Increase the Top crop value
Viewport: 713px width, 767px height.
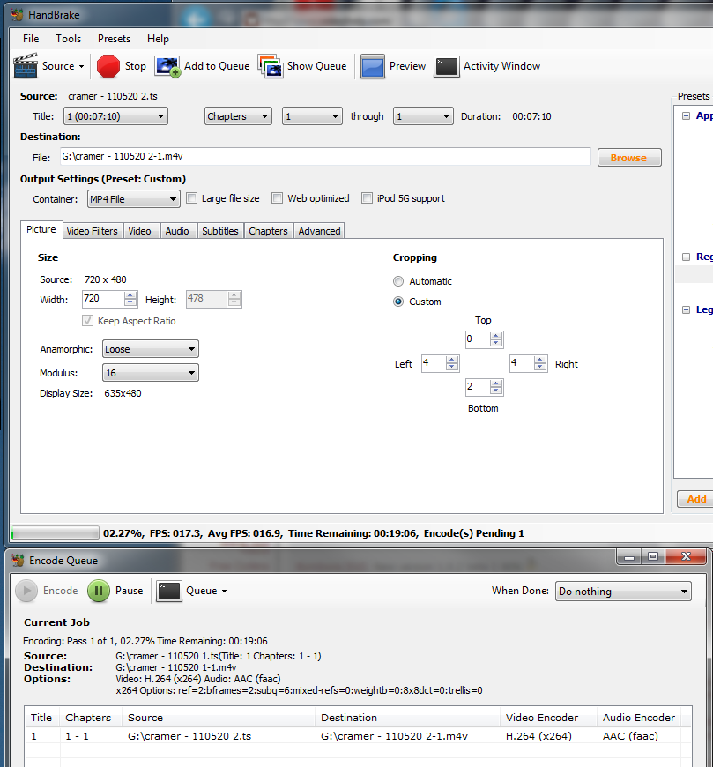(496, 336)
